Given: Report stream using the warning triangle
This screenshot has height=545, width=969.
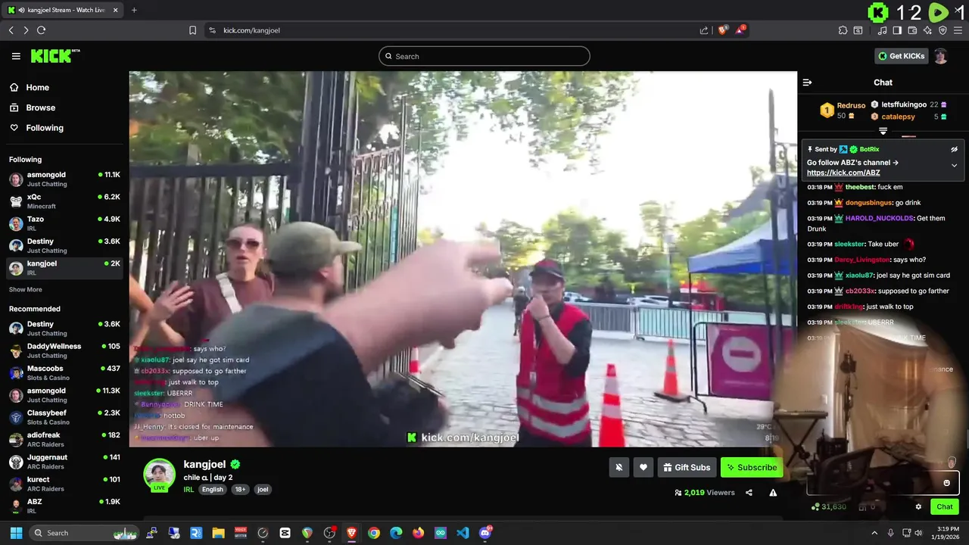Looking at the screenshot, I should pos(773,493).
